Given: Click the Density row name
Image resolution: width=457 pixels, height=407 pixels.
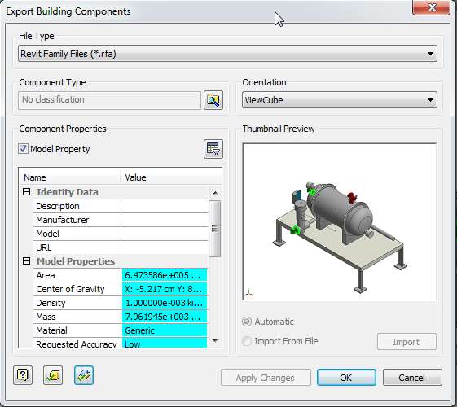Looking at the screenshot, I should click(x=51, y=303).
